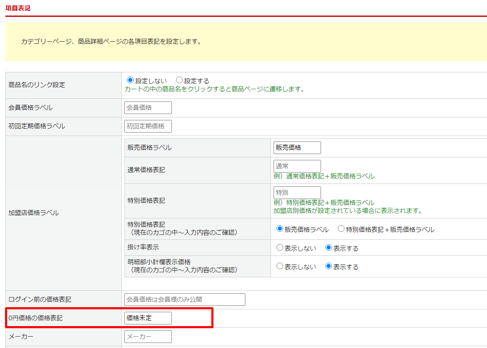Screen dimensions: 487x348
Task: Click the 特別価格表記 text input
Action: click(x=297, y=193)
